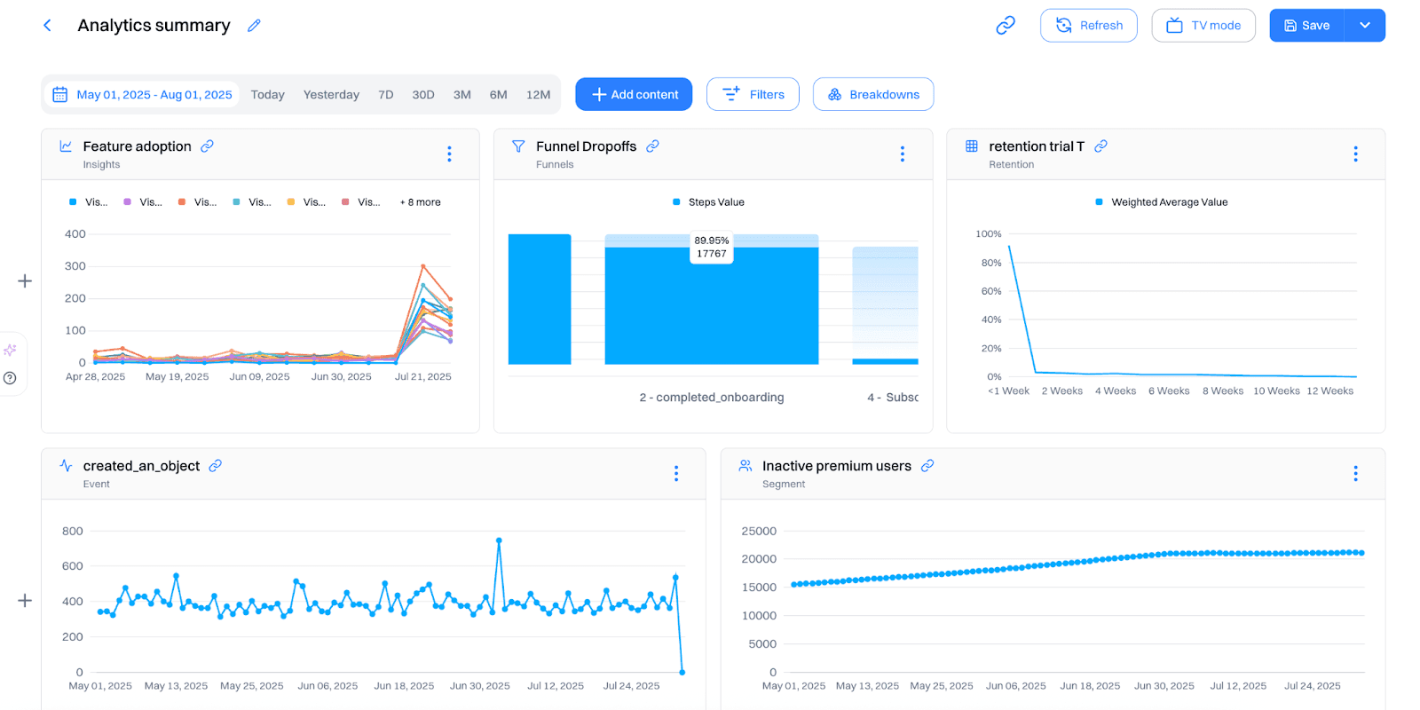Click the Add content button

pos(634,95)
